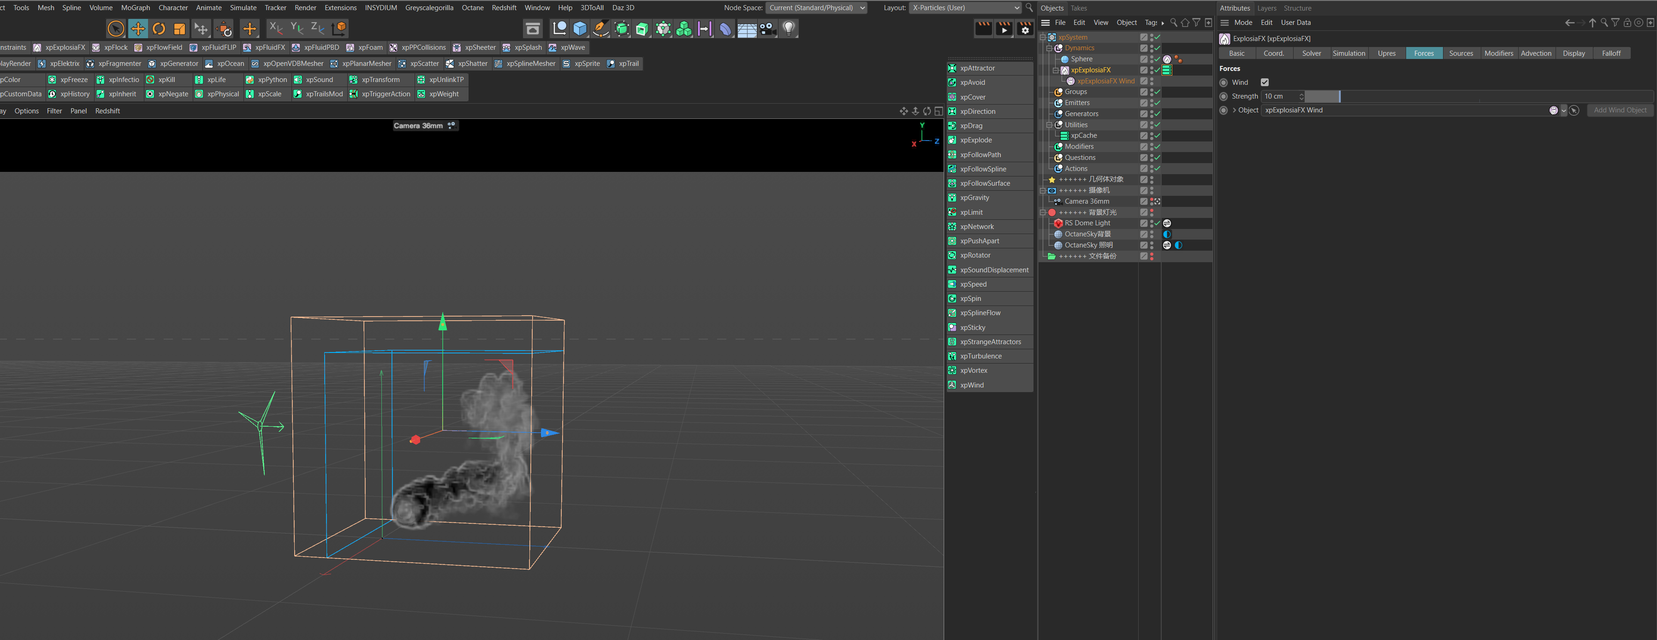This screenshot has height=640, width=1657.
Task: Collapse the xpSystem tree node
Action: tap(1043, 37)
